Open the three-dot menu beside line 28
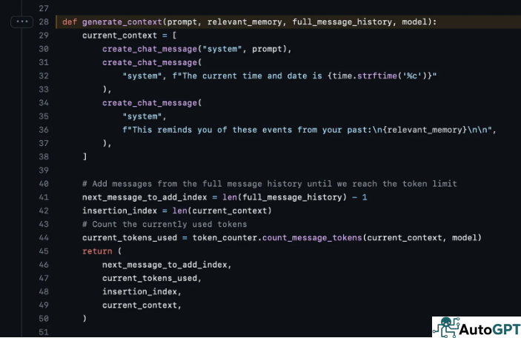521x338 pixels. click(21, 22)
